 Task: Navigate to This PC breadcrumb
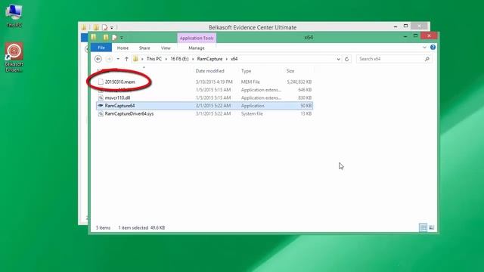[154, 59]
